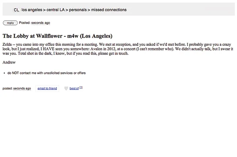The width and height of the screenshot is (237, 157).
Task: Open the [?] help link after best of
Action: (x=81, y=87)
